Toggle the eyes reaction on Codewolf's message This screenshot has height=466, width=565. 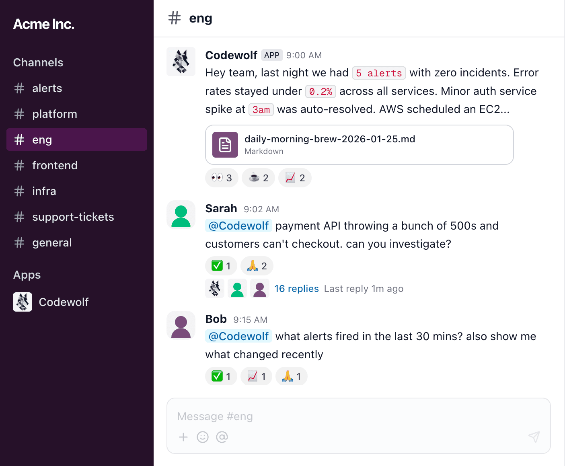pyautogui.click(x=222, y=178)
